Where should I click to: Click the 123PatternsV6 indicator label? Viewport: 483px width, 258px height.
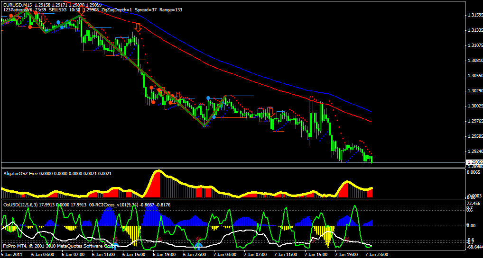point(18,10)
